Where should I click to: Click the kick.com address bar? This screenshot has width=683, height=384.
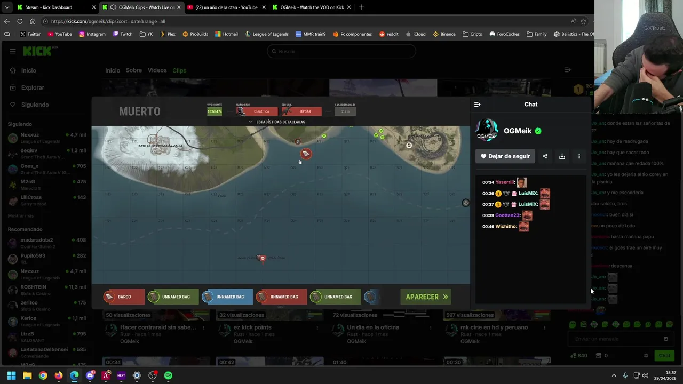click(x=304, y=21)
